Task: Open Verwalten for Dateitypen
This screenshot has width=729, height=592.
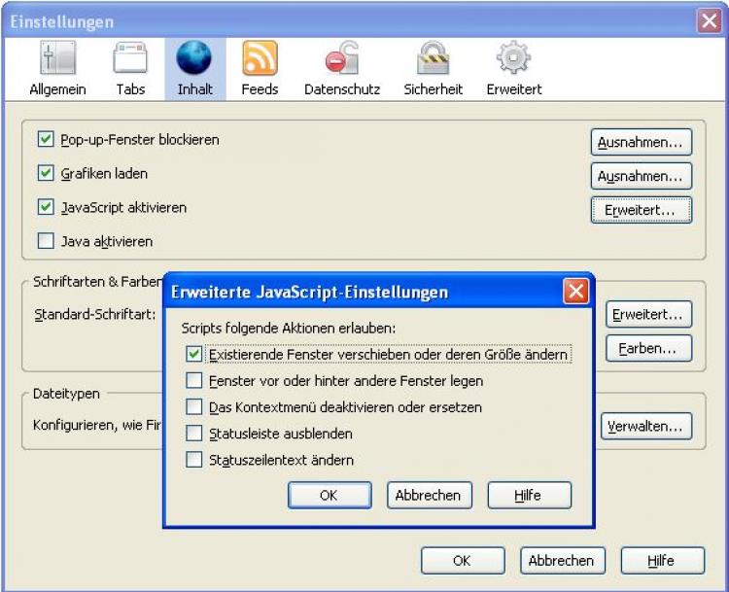Action: click(x=648, y=426)
